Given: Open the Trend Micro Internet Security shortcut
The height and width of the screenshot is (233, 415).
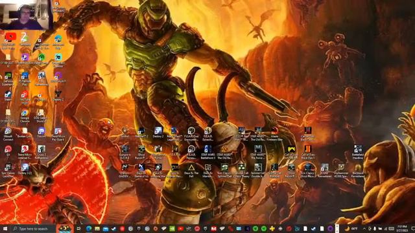Looking at the screenshot, I should tap(25, 153).
